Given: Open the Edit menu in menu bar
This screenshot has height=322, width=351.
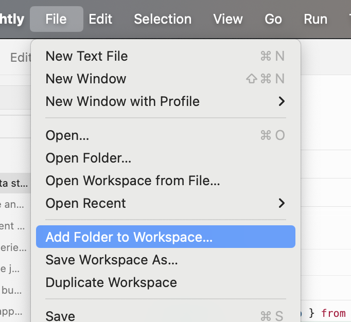Looking at the screenshot, I should 100,19.
